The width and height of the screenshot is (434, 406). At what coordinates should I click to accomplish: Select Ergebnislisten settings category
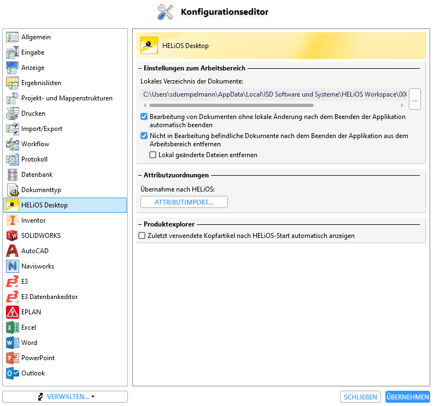click(x=65, y=83)
